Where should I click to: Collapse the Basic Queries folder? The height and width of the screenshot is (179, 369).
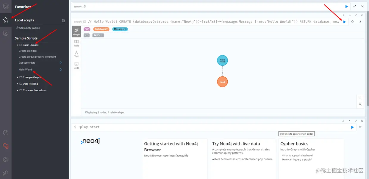pos(18,45)
